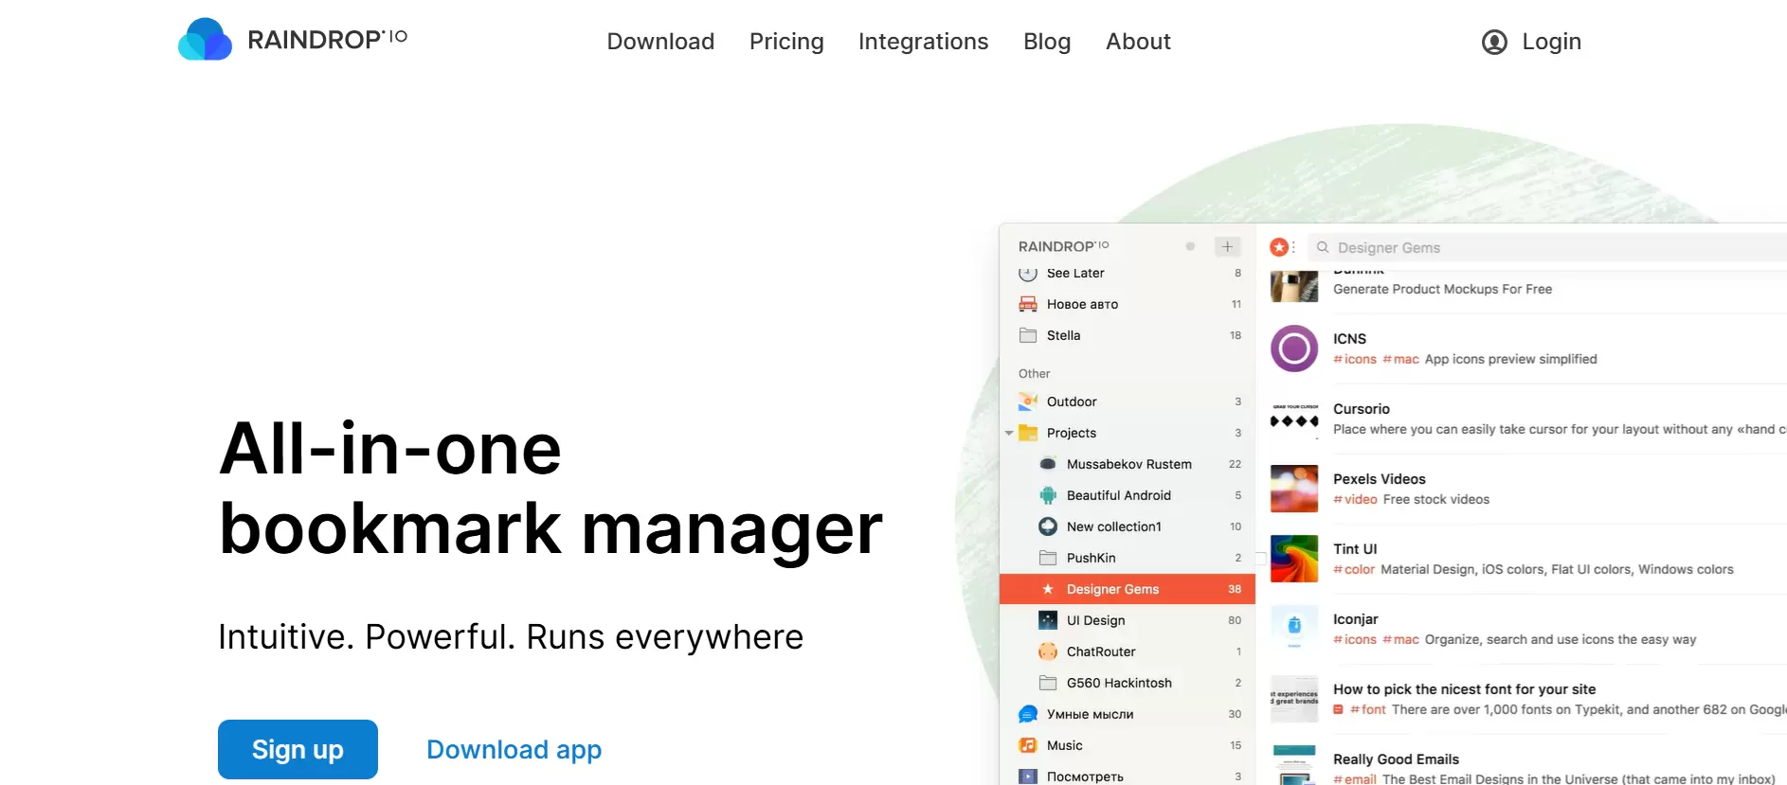The height and width of the screenshot is (785, 1787).
Task: Go to Integrations in the top menu
Action: click(x=923, y=42)
